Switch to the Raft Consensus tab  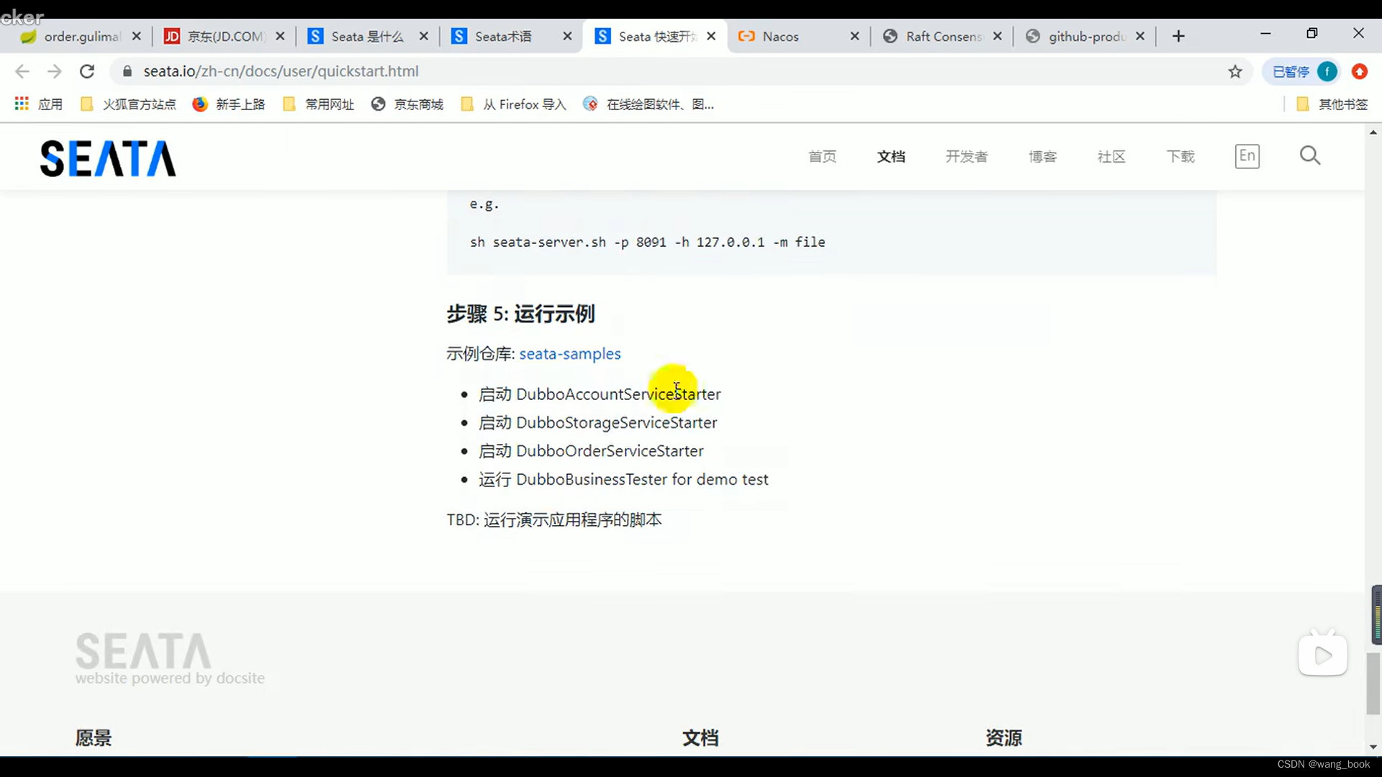[x=943, y=36]
